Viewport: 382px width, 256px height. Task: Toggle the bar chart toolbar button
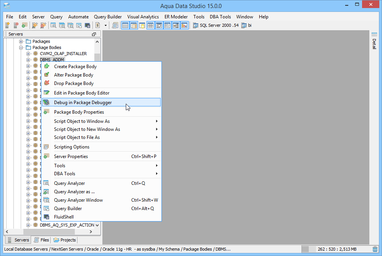[x=184, y=25]
